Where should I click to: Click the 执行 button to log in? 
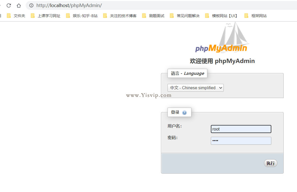click(271, 163)
